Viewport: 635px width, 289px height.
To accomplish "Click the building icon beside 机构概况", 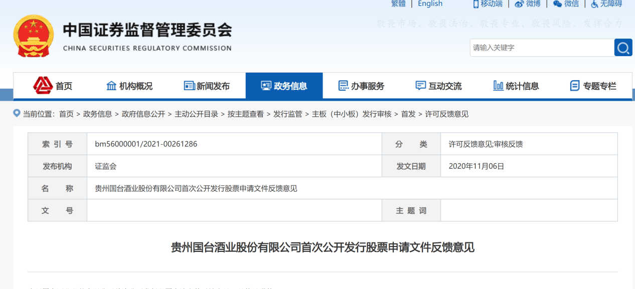I will 111,86.
